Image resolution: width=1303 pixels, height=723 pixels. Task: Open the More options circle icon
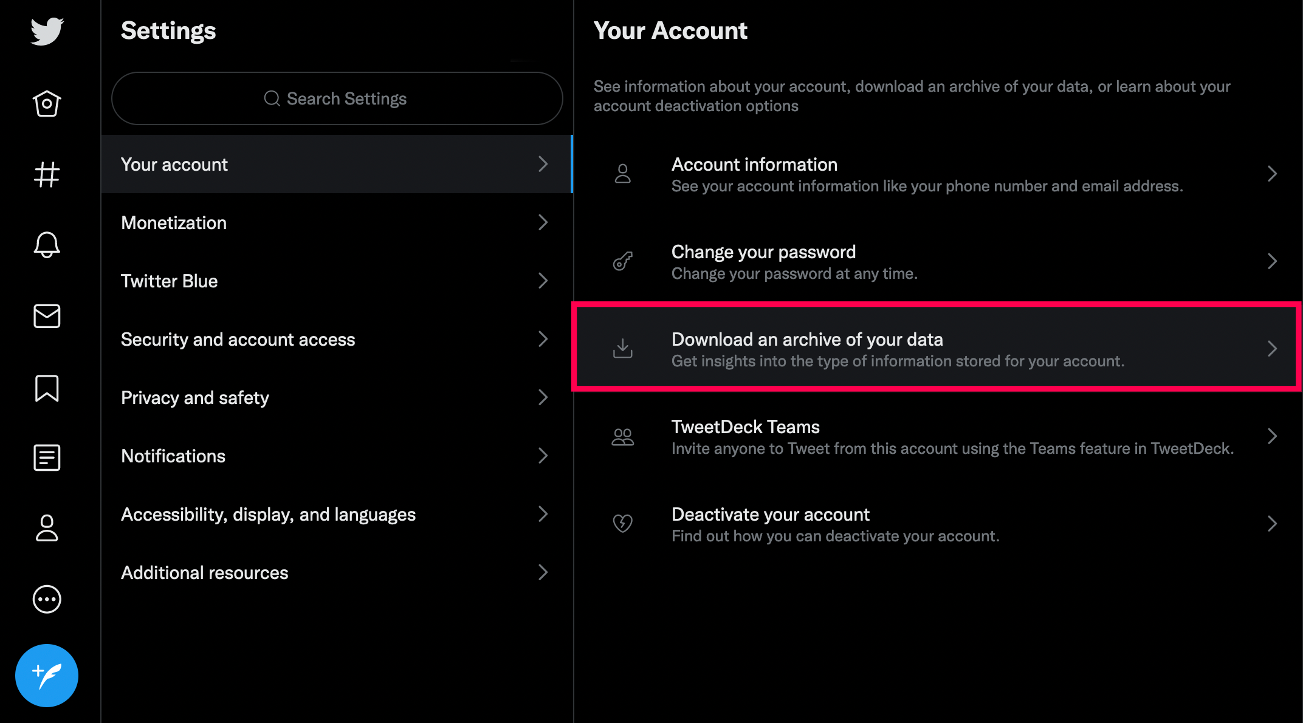pyautogui.click(x=47, y=600)
